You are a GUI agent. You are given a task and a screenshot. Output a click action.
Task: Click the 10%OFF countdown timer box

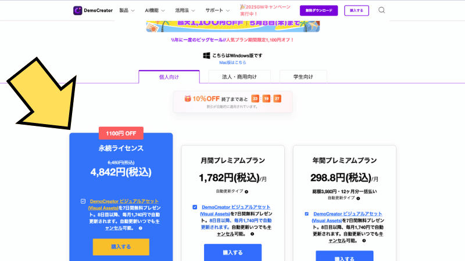[x=233, y=102]
